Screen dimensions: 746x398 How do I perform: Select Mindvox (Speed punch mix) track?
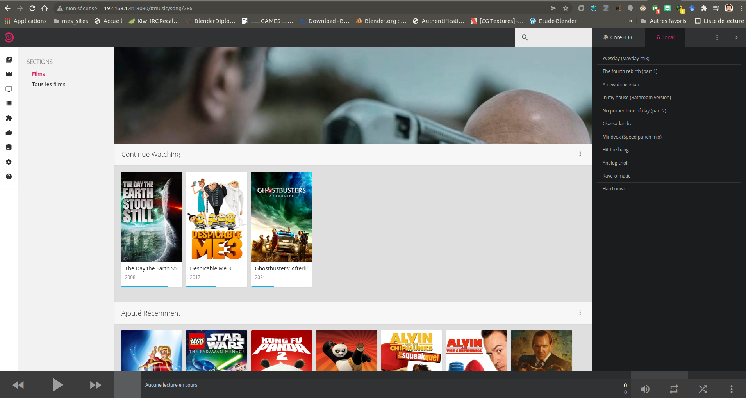pyautogui.click(x=669, y=137)
